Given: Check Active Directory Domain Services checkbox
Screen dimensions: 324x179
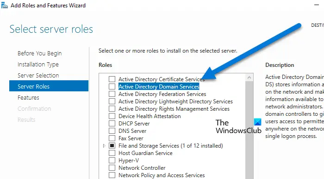Looking at the screenshot, I should tap(112, 87).
